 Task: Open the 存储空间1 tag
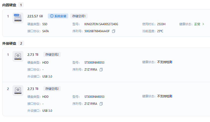tap(79, 16)
